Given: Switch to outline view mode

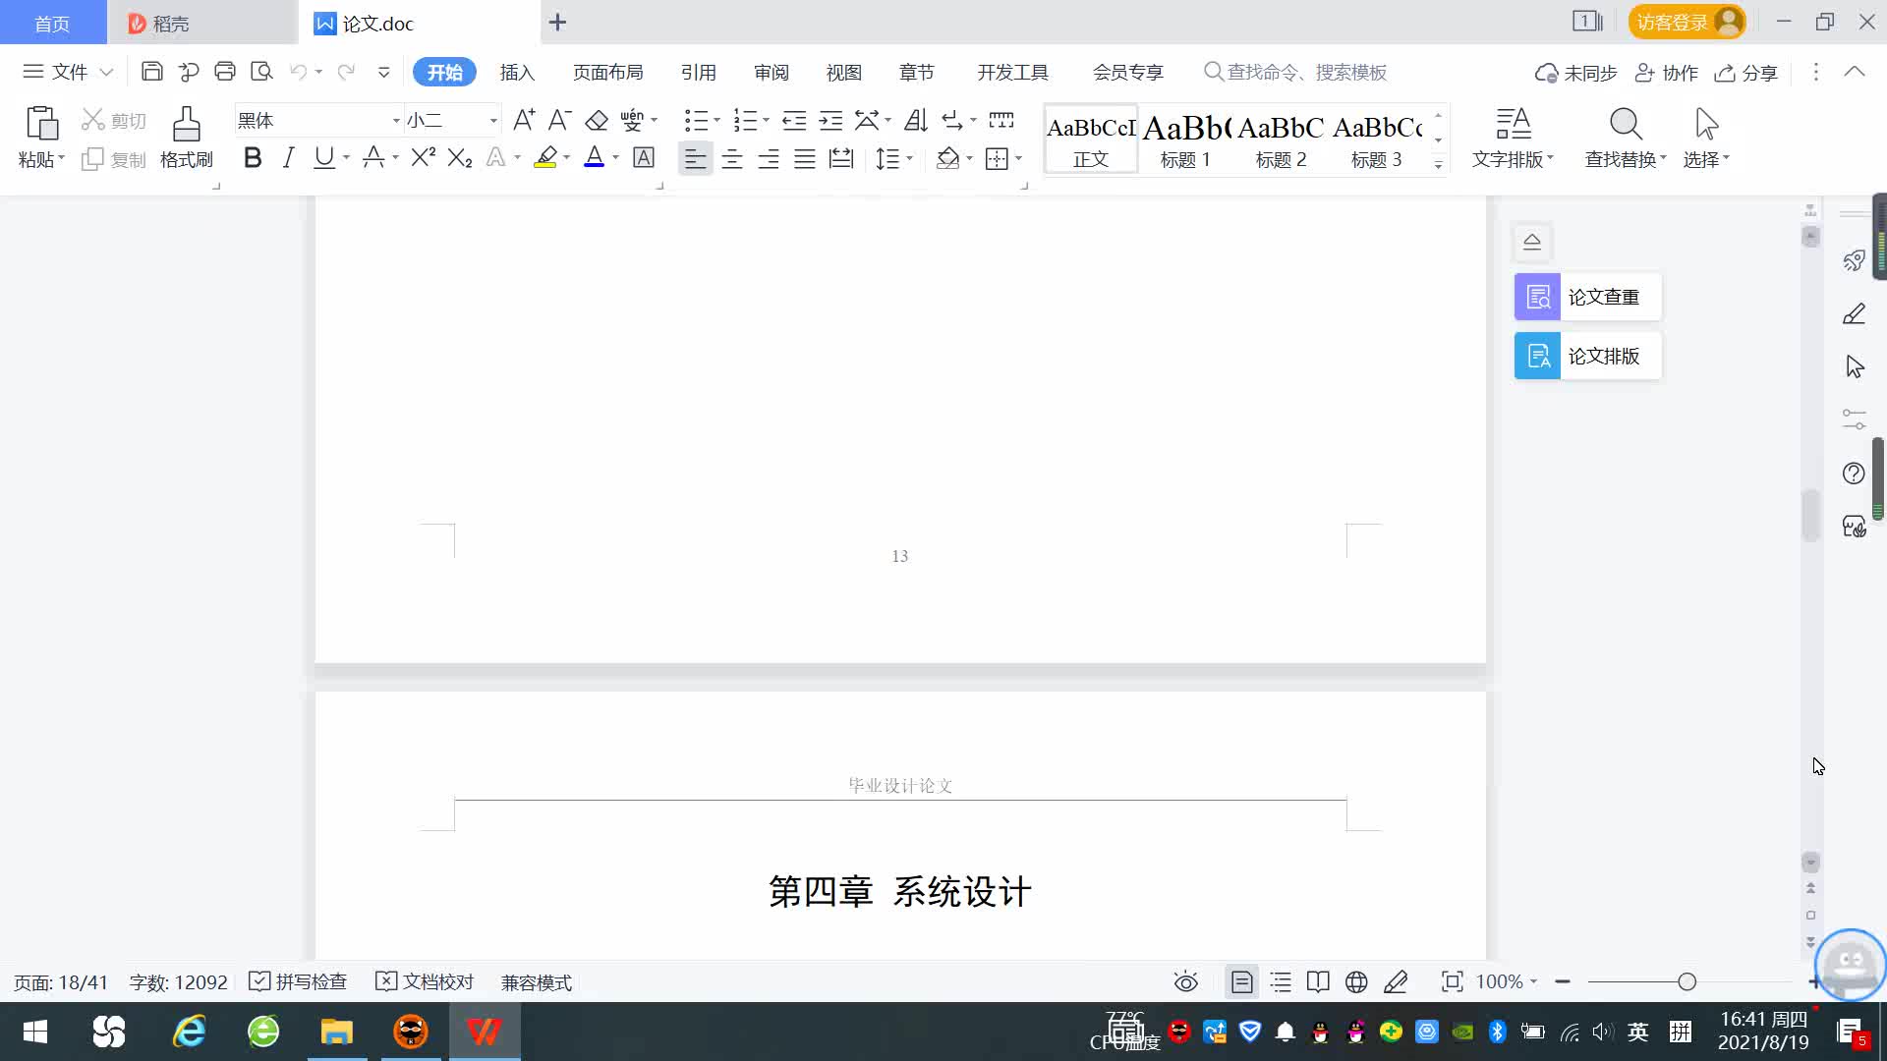Looking at the screenshot, I should pos(1281,981).
